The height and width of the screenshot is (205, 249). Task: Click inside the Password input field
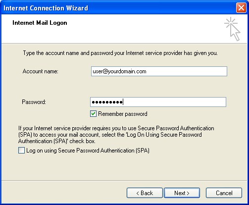pos(158,102)
